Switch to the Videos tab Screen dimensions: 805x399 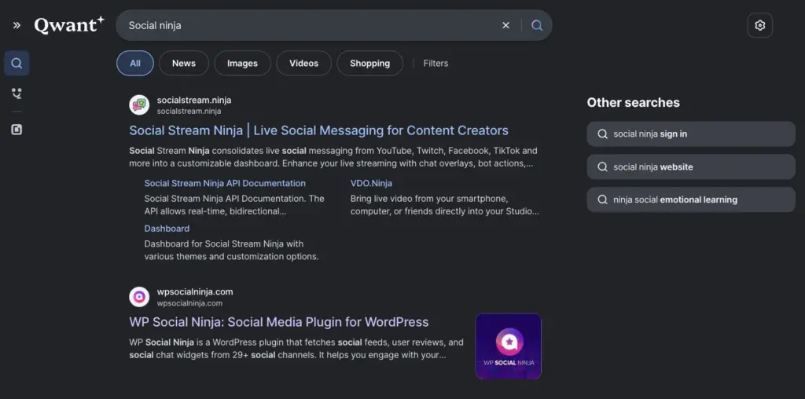[x=304, y=63]
